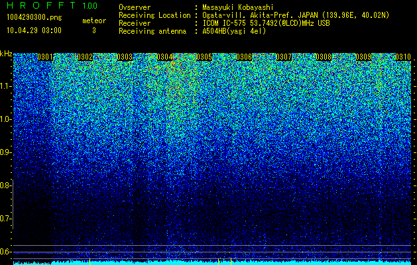Image resolution: width=417 pixels, height=265 pixels.
Task: Click the Receiving Location label
Action: pyautogui.click(x=154, y=15)
